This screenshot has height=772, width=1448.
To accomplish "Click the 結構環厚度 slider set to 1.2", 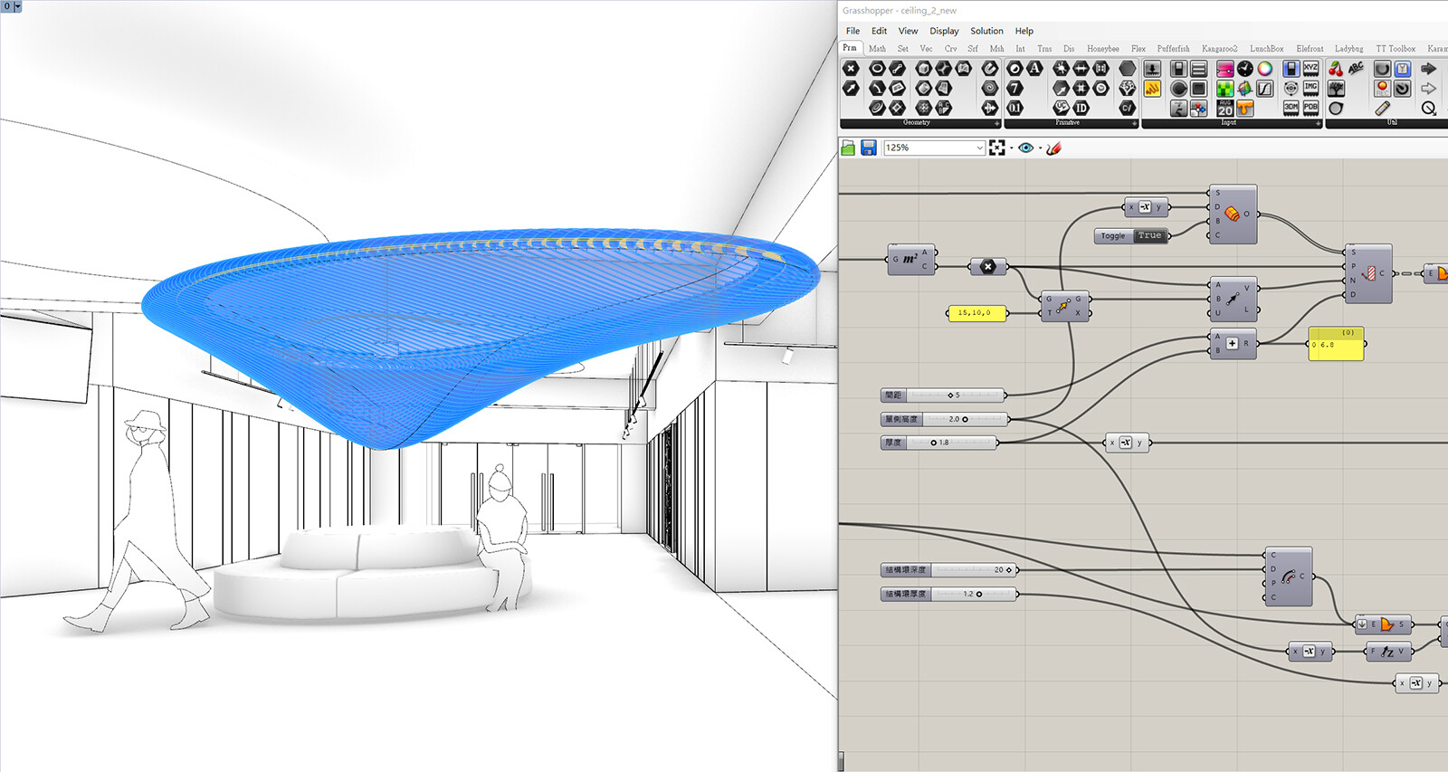I will pyautogui.click(x=948, y=595).
